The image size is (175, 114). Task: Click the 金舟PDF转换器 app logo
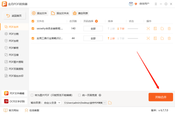(4, 4)
